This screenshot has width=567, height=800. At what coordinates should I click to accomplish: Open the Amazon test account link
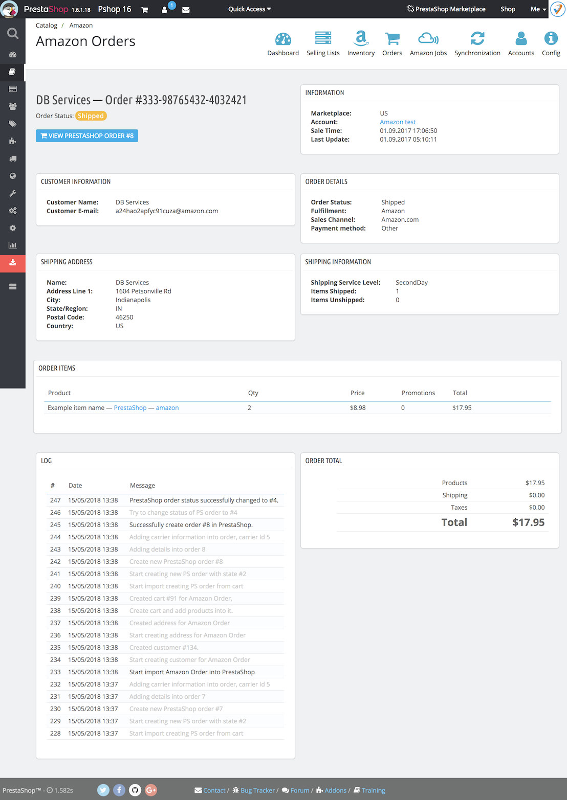tap(398, 122)
